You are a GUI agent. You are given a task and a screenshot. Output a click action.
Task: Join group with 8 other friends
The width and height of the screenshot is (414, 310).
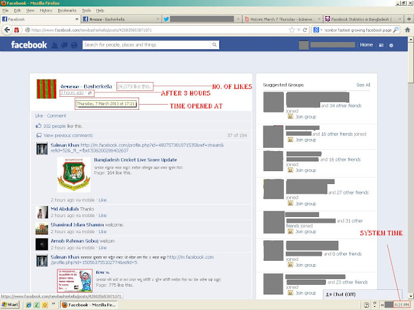click(x=305, y=265)
